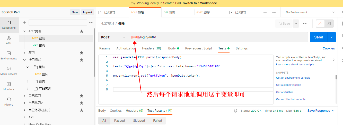This screenshot has width=343, height=125.
Task: Insert Get a global variable snippet
Action: [288, 85]
